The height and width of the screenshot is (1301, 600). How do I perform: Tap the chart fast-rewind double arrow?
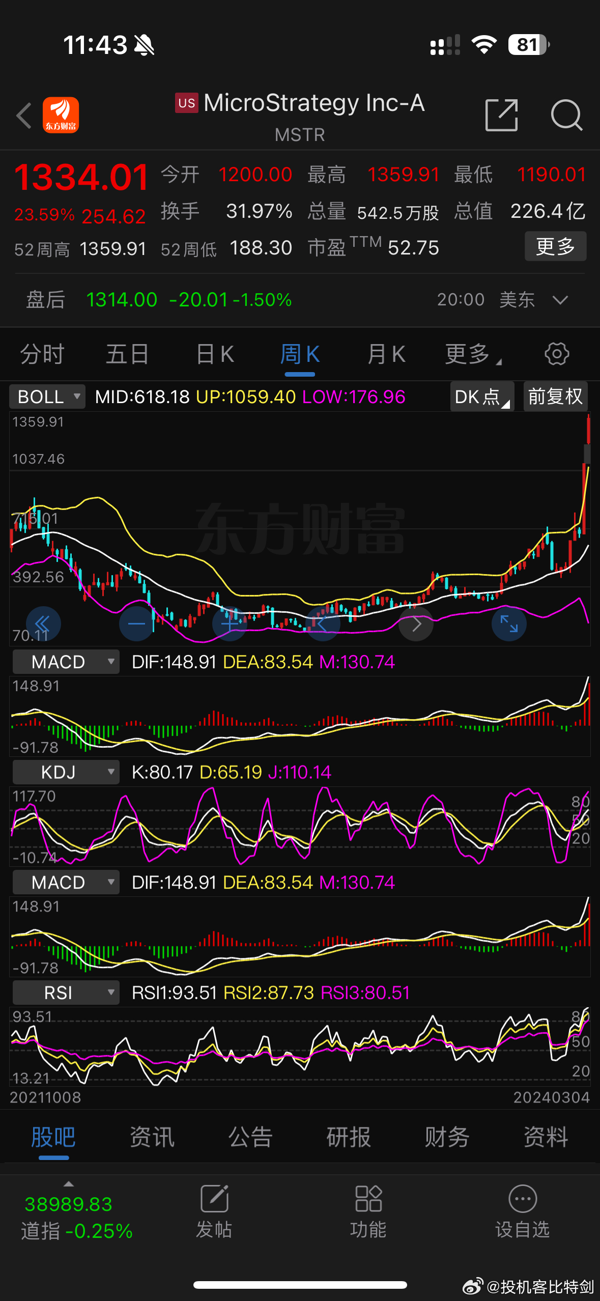(43, 624)
